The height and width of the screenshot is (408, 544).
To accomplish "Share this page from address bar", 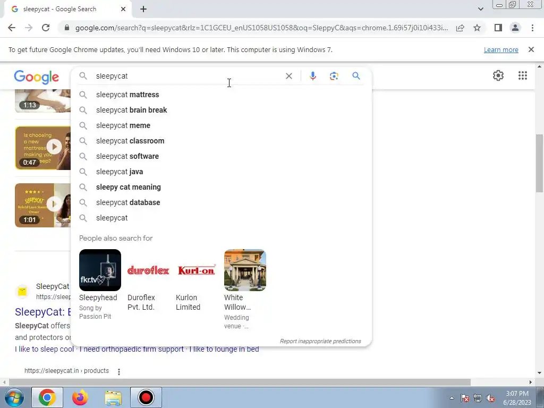I will [460, 28].
